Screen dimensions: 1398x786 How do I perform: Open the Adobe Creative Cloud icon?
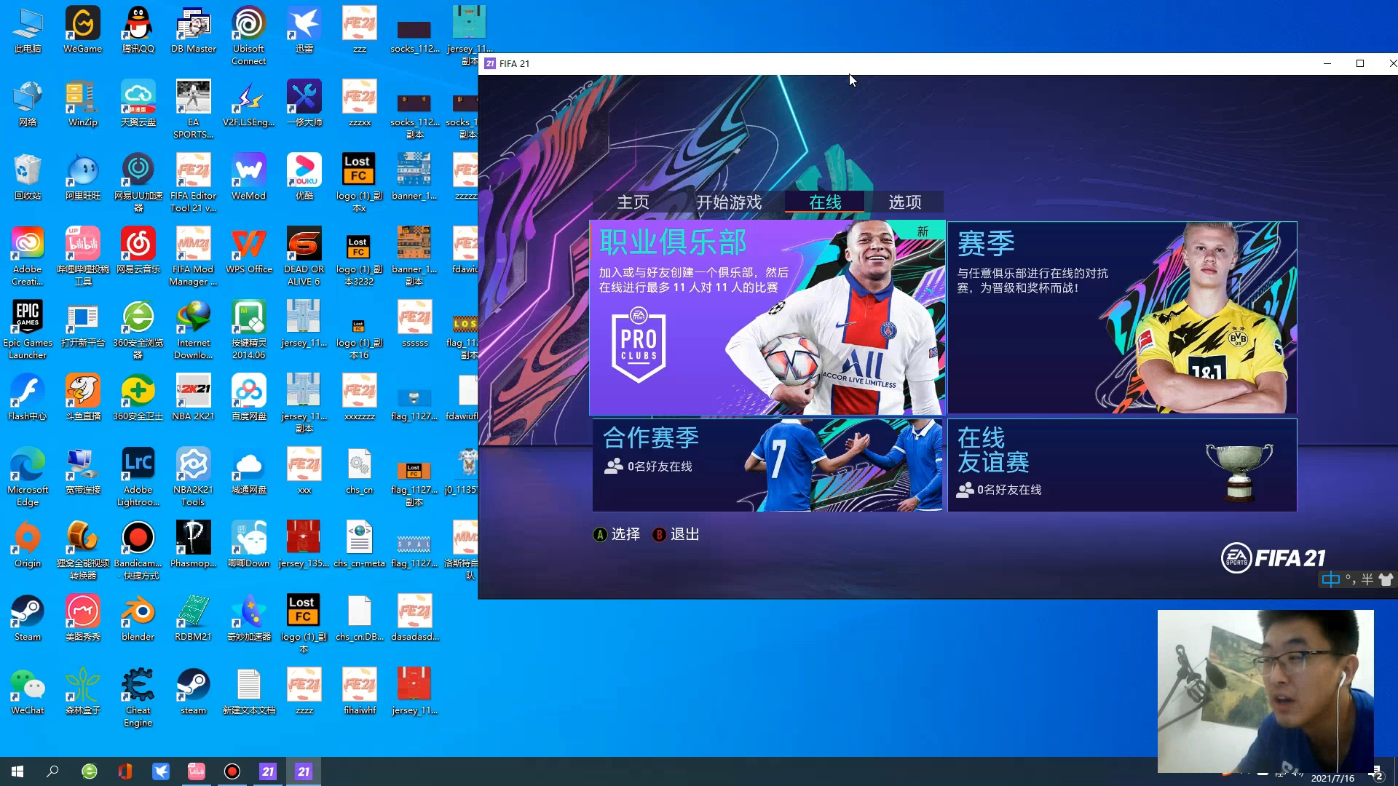click(x=28, y=256)
